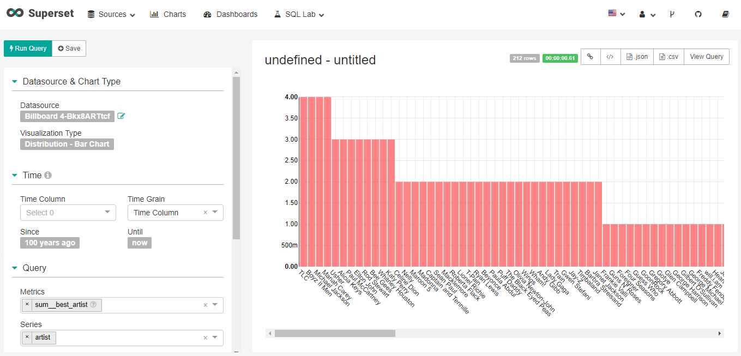The image size is (741, 356).
Task: Save the chart
Action: tap(69, 49)
